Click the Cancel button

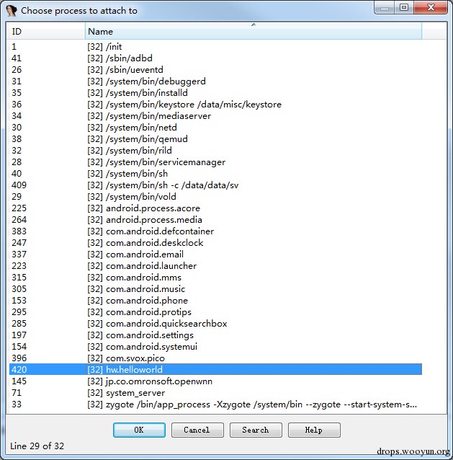(x=197, y=430)
